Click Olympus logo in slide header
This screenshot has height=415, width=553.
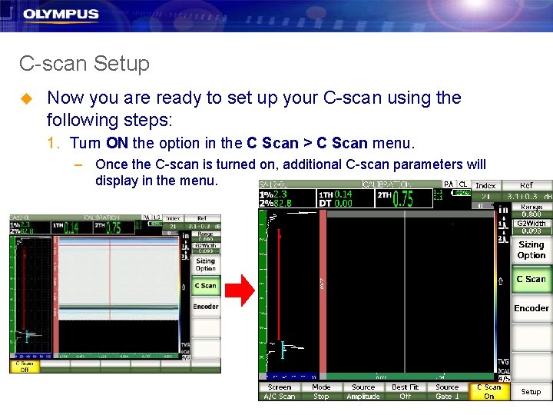coord(61,15)
